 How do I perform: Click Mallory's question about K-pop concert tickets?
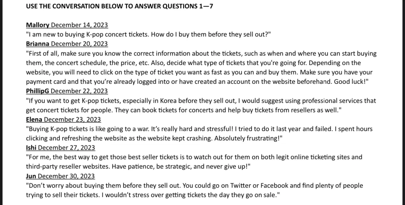(148, 34)
